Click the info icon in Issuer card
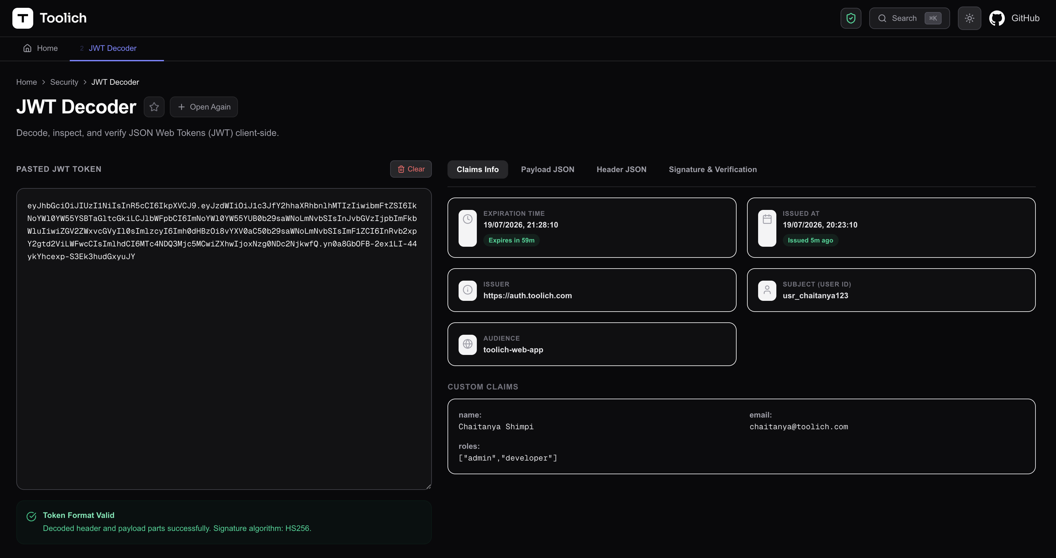 tap(468, 290)
